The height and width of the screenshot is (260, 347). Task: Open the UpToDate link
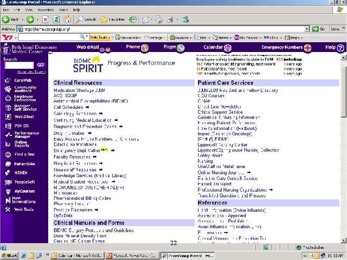(x=63, y=216)
